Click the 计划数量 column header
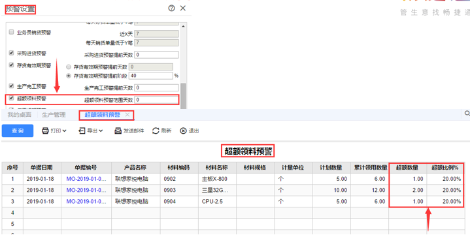The height and width of the screenshot is (235, 470). pyautogui.click(x=331, y=168)
